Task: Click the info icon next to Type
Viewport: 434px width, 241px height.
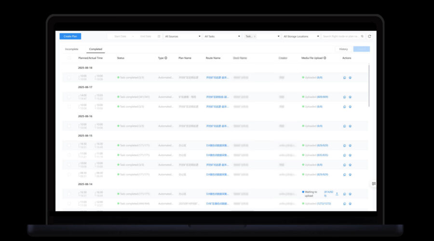Action: click(x=166, y=58)
